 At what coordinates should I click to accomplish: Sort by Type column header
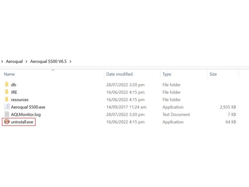click(x=167, y=74)
